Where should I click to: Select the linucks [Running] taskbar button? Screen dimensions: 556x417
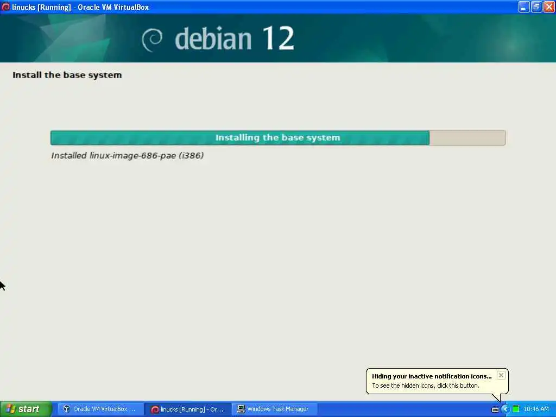(x=188, y=409)
